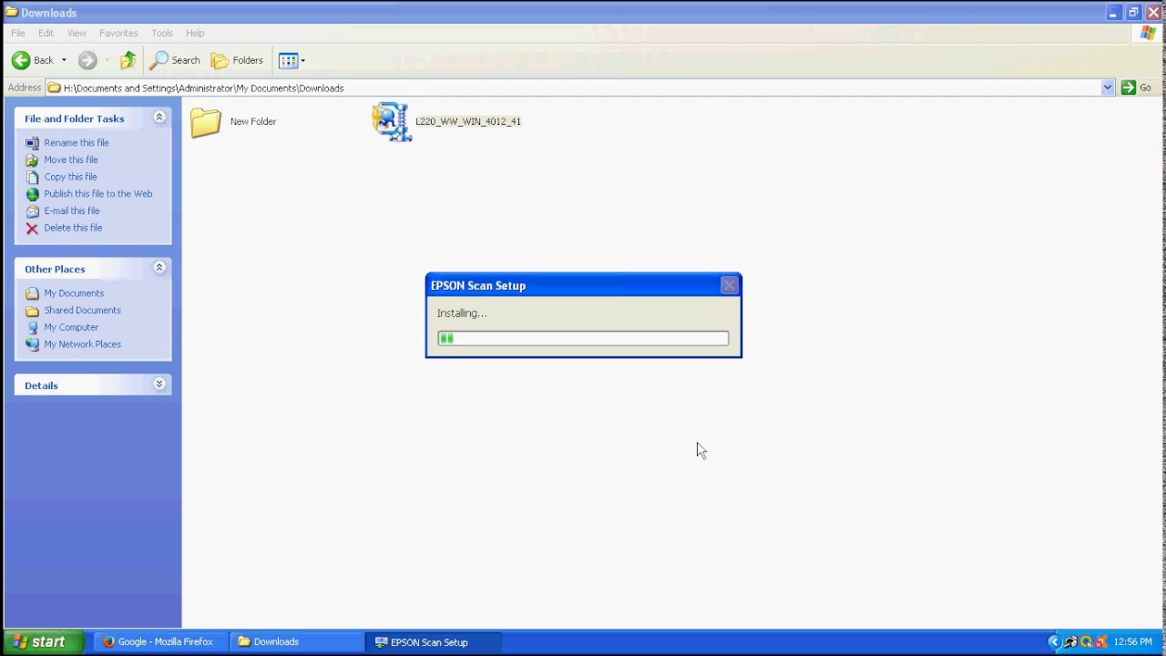
Task: Open the Edit menu
Action: [46, 33]
